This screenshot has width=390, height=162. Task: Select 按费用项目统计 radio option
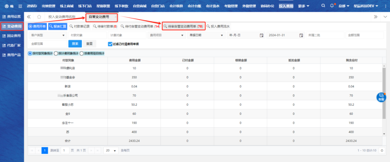pos(82,53)
